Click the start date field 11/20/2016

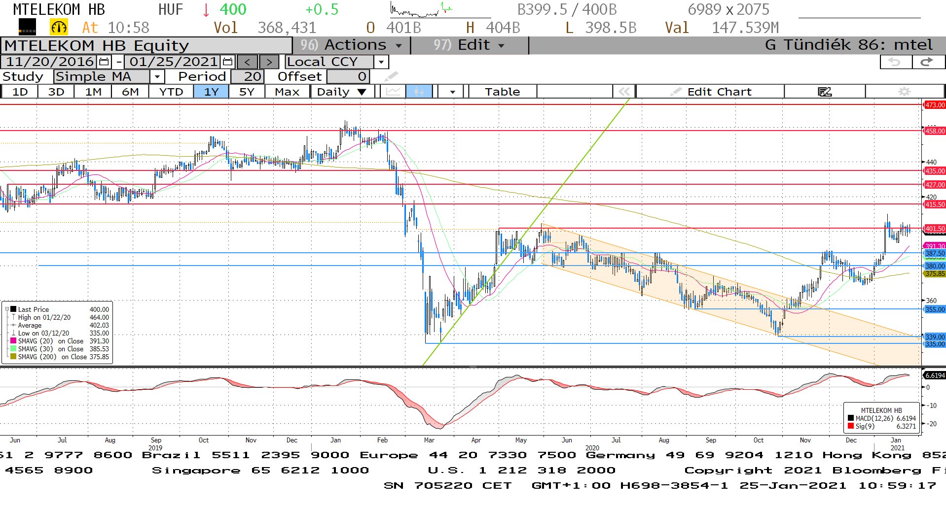(x=50, y=62)
